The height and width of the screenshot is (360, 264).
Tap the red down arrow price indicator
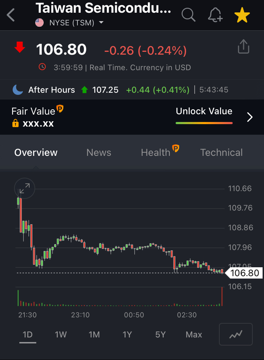tap(20, 47)
